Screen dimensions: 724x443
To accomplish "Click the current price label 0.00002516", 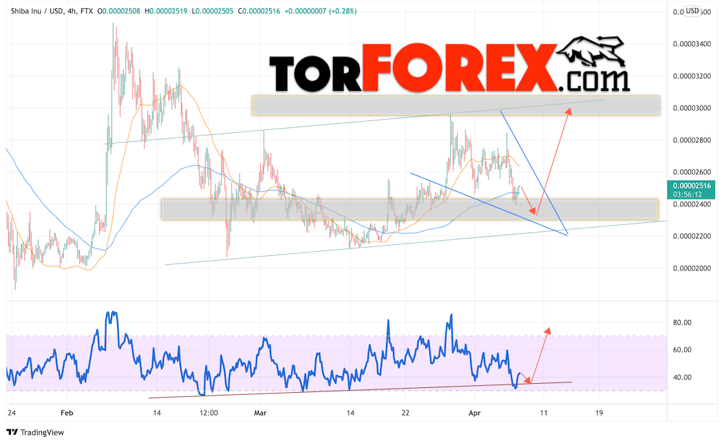I will click(692, 186).
